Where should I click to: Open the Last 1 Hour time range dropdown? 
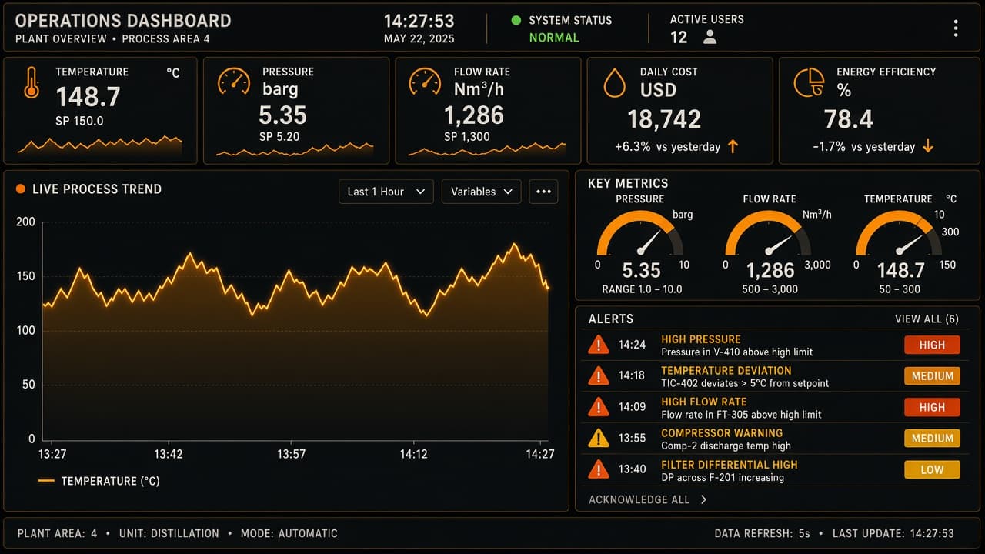click(386, 192)
